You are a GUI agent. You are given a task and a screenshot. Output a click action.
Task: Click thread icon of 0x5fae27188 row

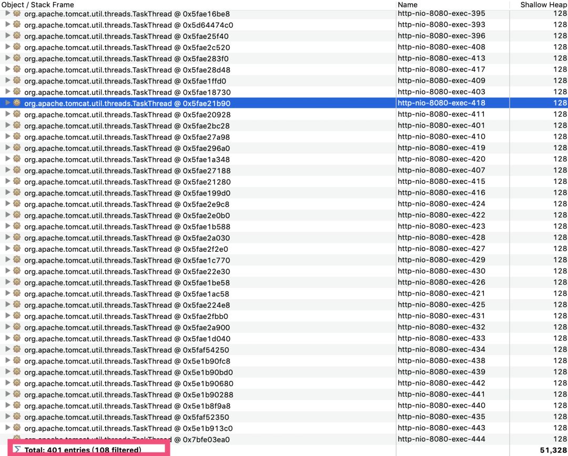[17, 170]
